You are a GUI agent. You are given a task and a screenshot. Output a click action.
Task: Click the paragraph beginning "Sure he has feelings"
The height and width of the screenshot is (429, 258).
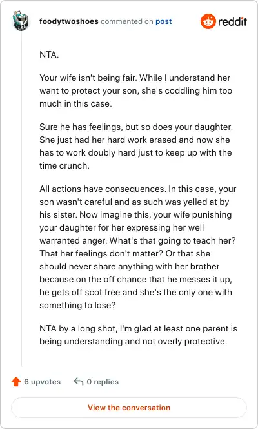pos(136,146)
